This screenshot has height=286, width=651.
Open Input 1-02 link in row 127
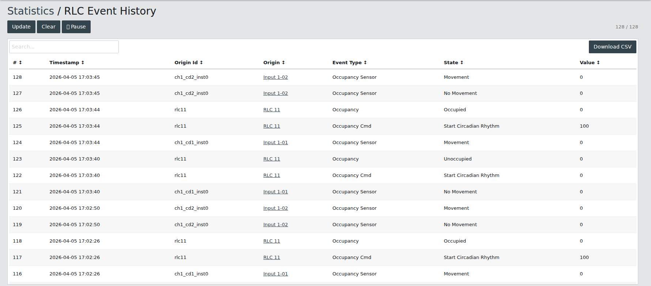[276, 93]
